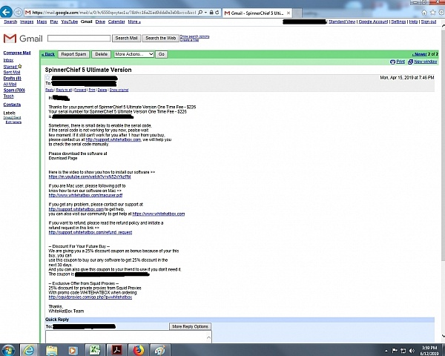This screenshot has width=445, height=356.
Task: Open the Calendar link in top bar
Action: pos(116,22)
